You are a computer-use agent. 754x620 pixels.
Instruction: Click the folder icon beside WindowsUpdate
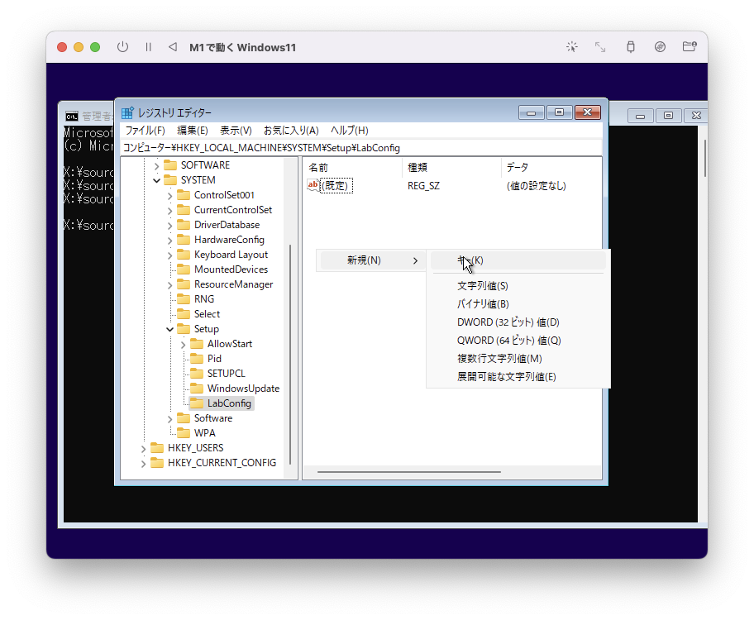tap(196, 389)
